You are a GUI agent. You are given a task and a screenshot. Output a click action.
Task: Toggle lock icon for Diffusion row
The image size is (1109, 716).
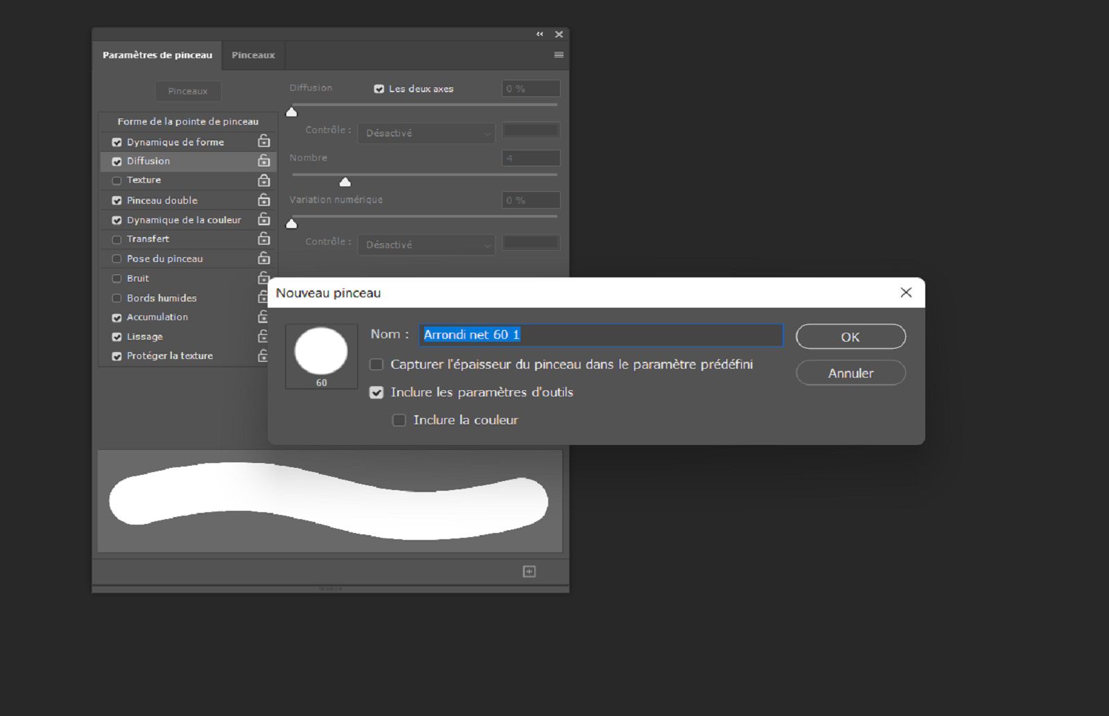[x=263, y=161]
